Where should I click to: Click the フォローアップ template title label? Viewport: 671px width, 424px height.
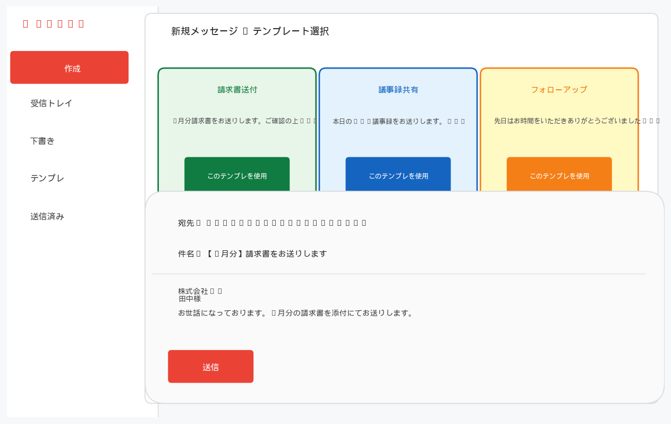pos(559,89)
